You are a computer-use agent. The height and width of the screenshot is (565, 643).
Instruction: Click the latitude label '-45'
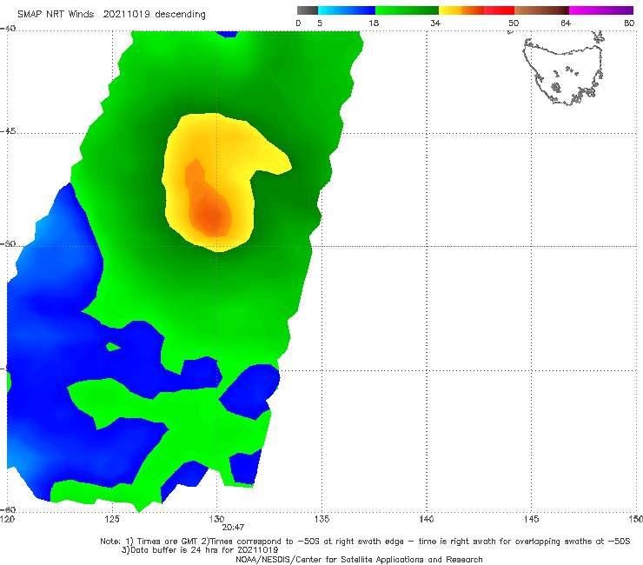[8, 131]
